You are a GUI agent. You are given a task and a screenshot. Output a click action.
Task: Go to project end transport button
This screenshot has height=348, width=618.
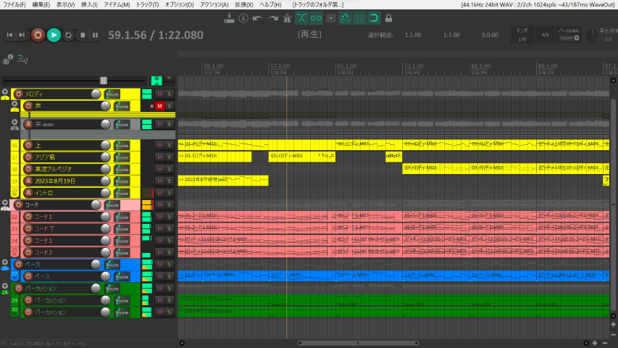point(22,35)
